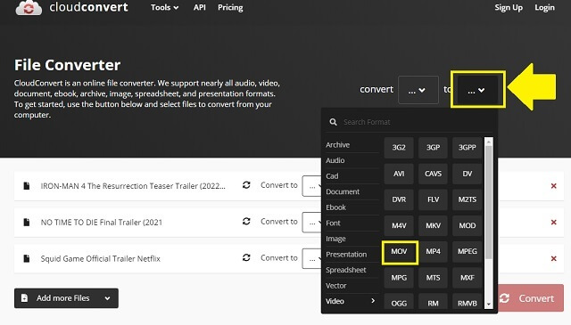
Task: Remove the NO TIME TO DIE file
Action: [553, 222]
